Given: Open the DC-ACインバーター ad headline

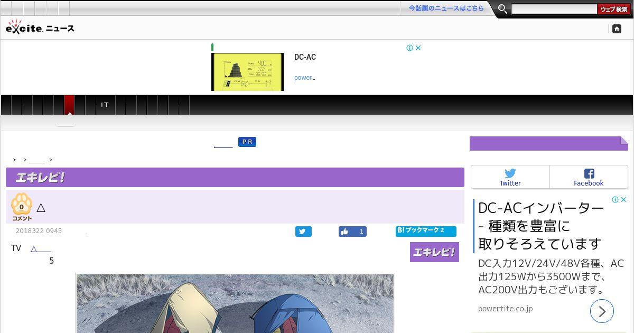Looking at the screenshot, I should [x=541, y=226].
